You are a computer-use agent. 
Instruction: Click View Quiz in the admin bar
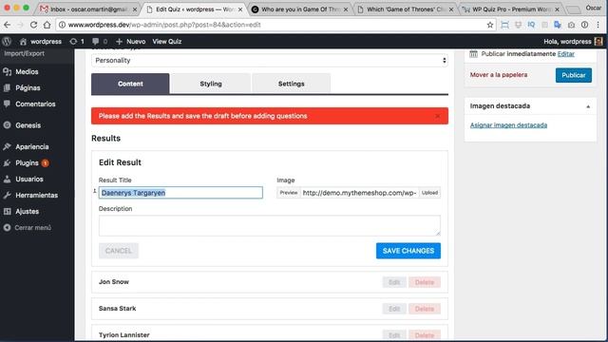[167, 42]
